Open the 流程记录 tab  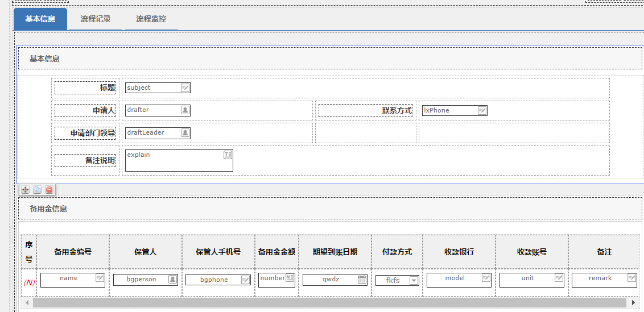coord(95,19)
